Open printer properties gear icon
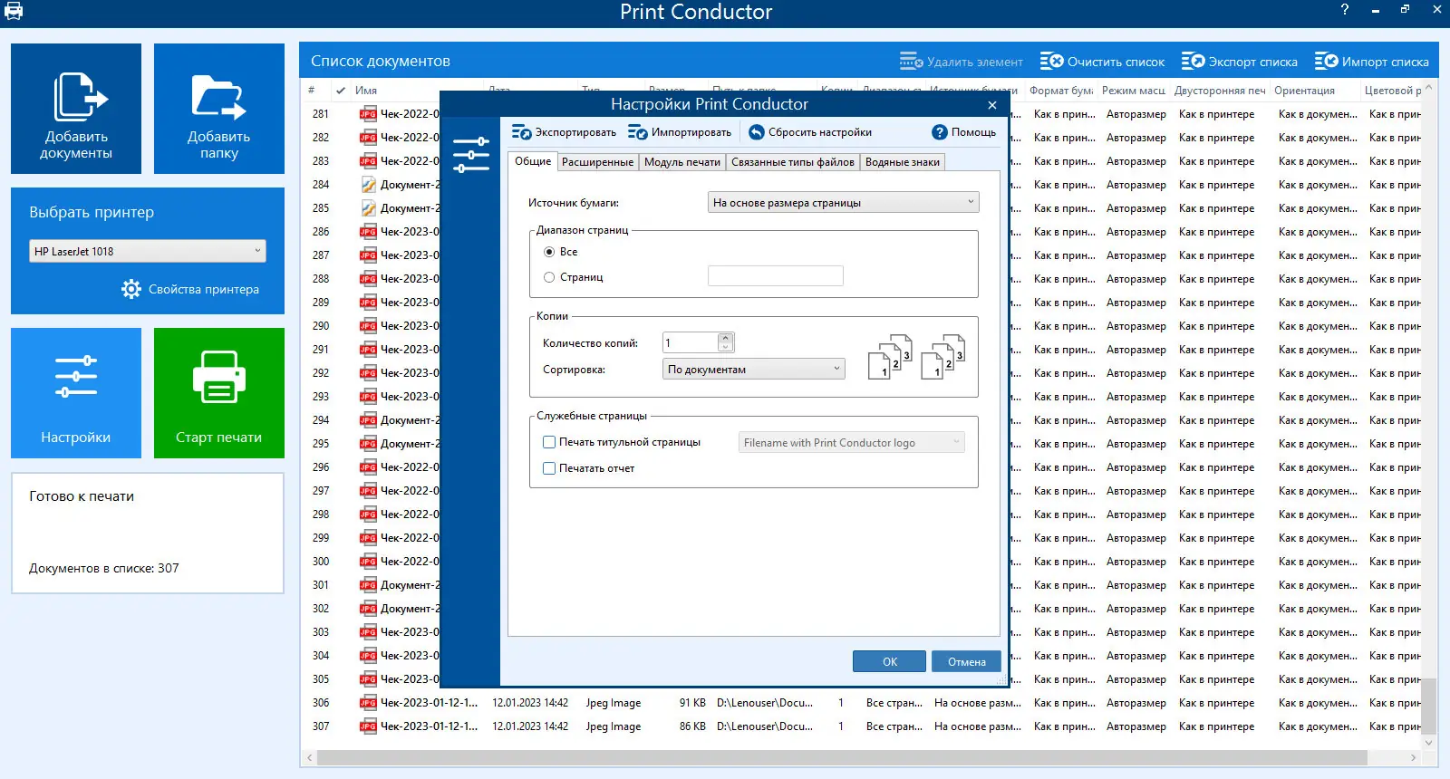This screenshot has width=1450, height=779. (x=131, y=289)
